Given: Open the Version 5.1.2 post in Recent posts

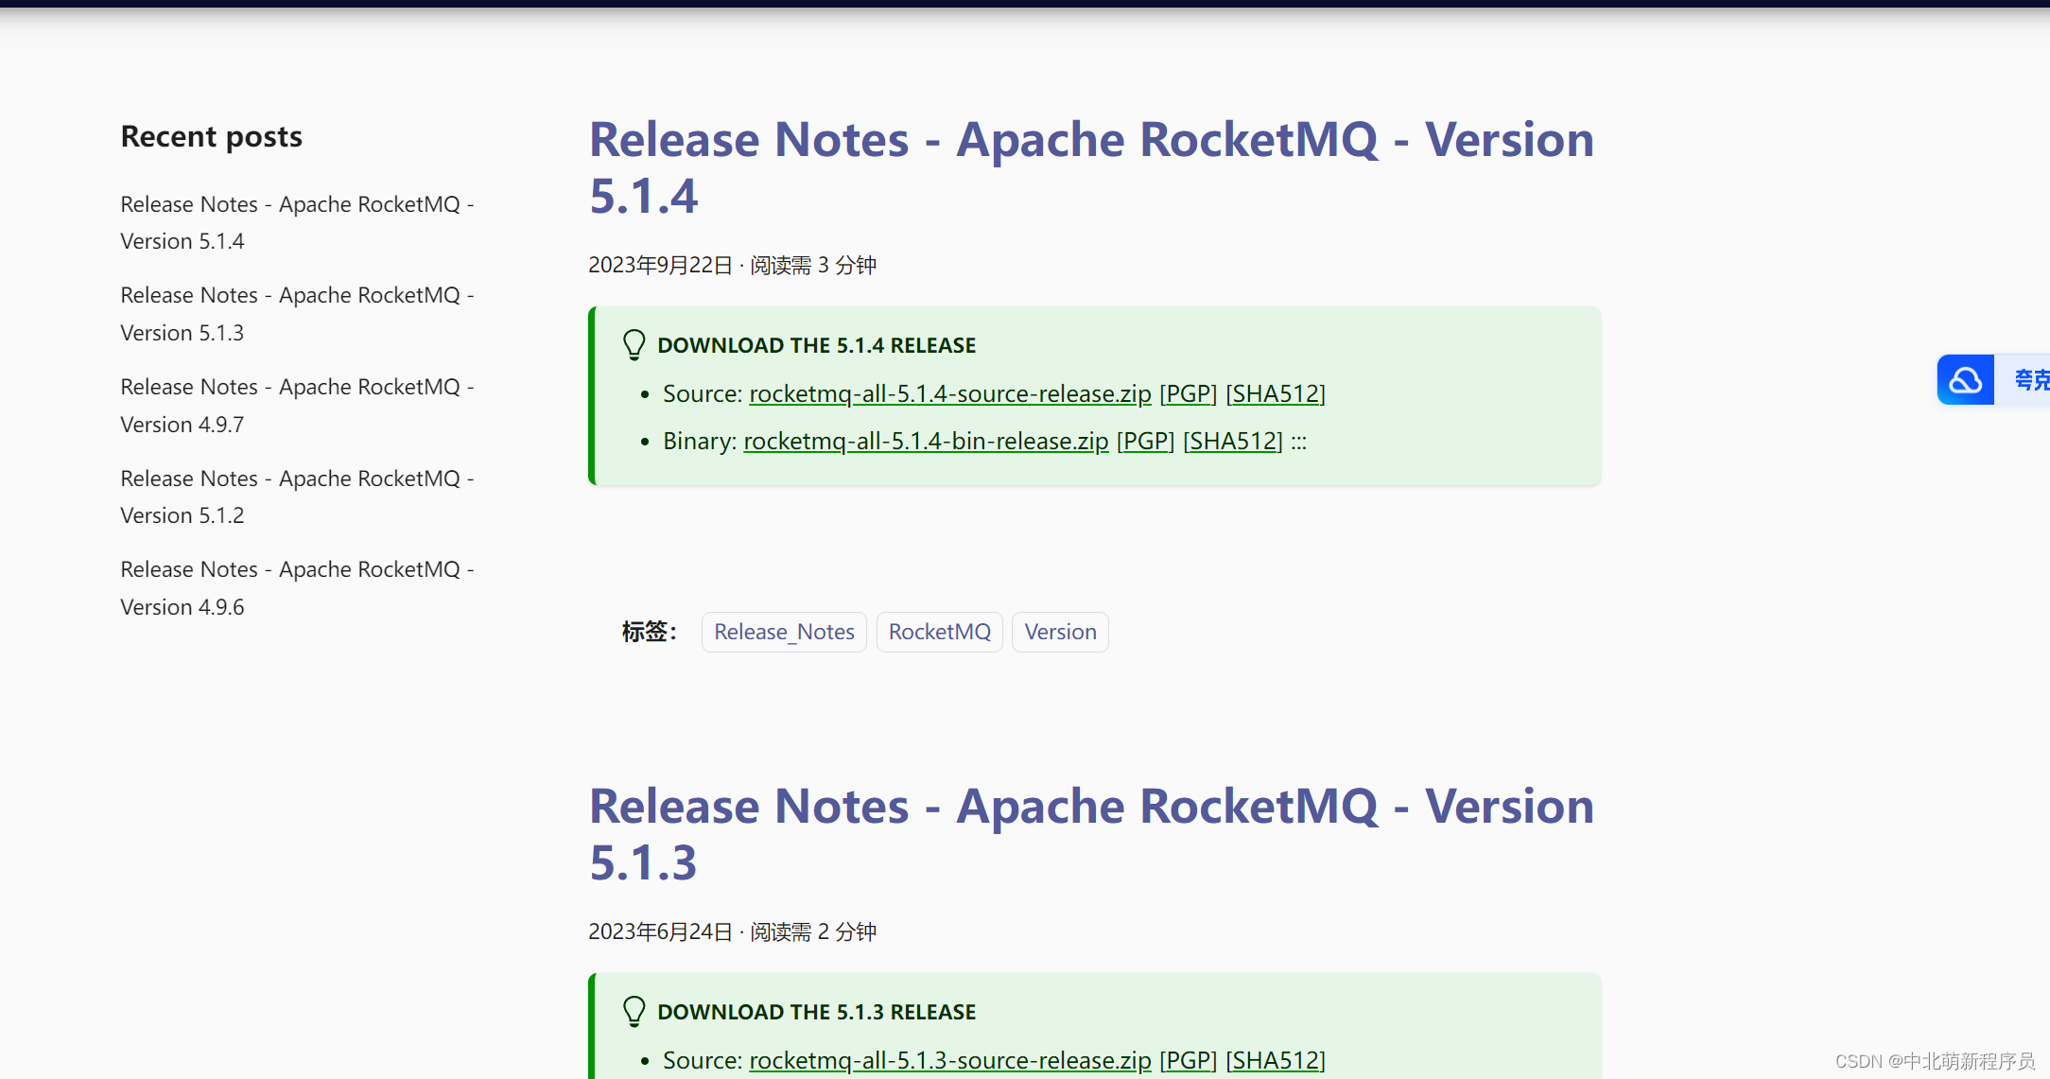Looking at the screenshot, I should pos(297,496).
